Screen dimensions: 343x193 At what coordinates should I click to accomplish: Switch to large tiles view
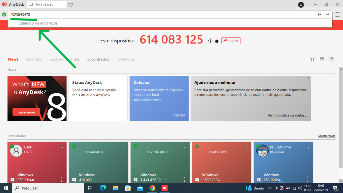tap(312, 59)
